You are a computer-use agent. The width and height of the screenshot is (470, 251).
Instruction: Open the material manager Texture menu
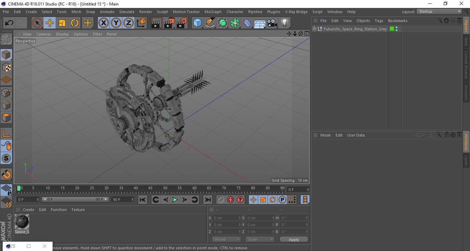pyautogui.click(x=78, y=210)
